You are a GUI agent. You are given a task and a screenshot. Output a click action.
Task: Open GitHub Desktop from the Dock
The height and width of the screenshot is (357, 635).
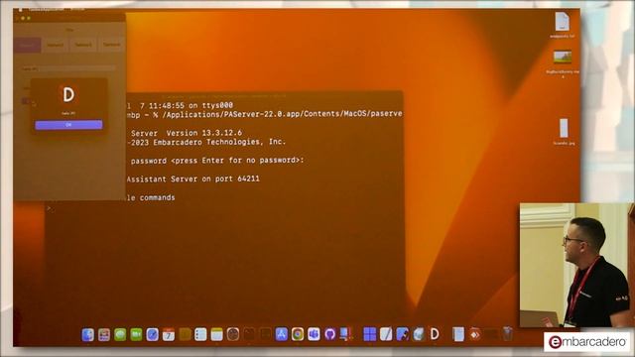(329, 334)
